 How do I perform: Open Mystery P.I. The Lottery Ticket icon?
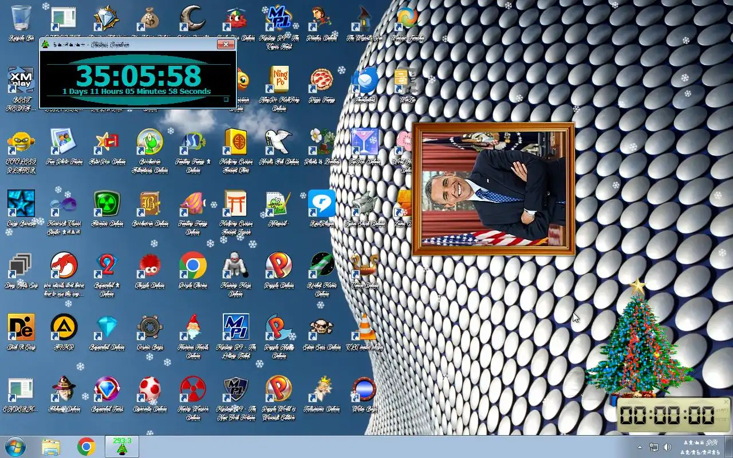click(236, 327)
